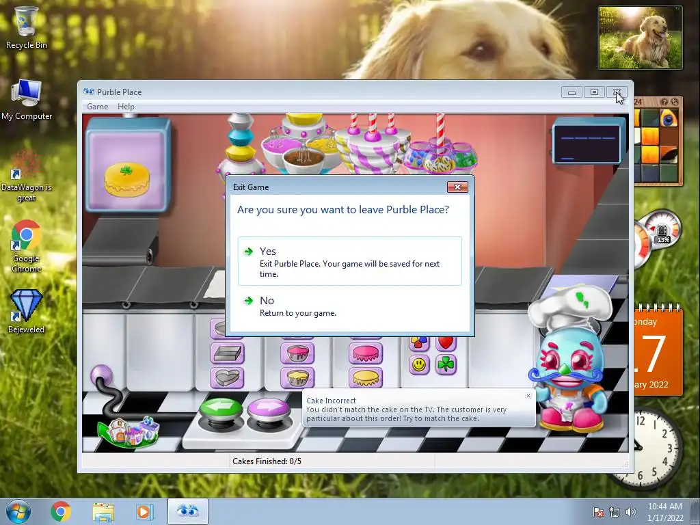Screen dimensions: 700x525
Task: Select the colored candies decoration
Action: pyautogui.click(x=419, y=343)
